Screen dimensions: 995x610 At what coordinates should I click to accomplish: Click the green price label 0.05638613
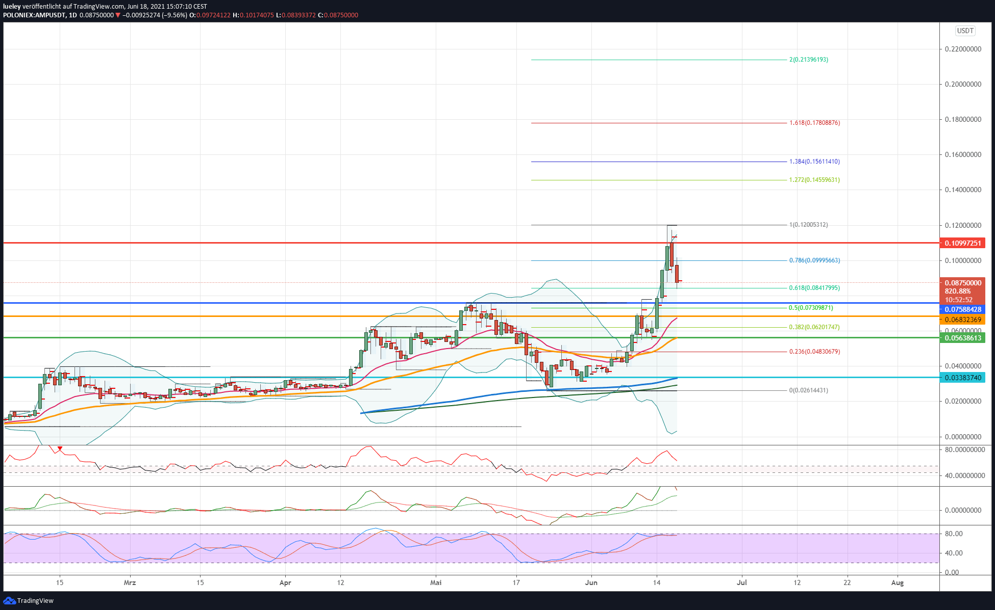[962, 338]
